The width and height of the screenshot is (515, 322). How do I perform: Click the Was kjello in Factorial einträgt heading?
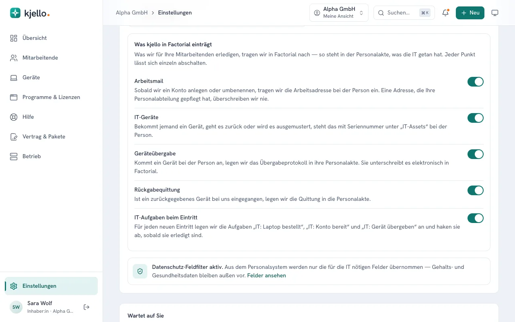[x=173, y=45]
